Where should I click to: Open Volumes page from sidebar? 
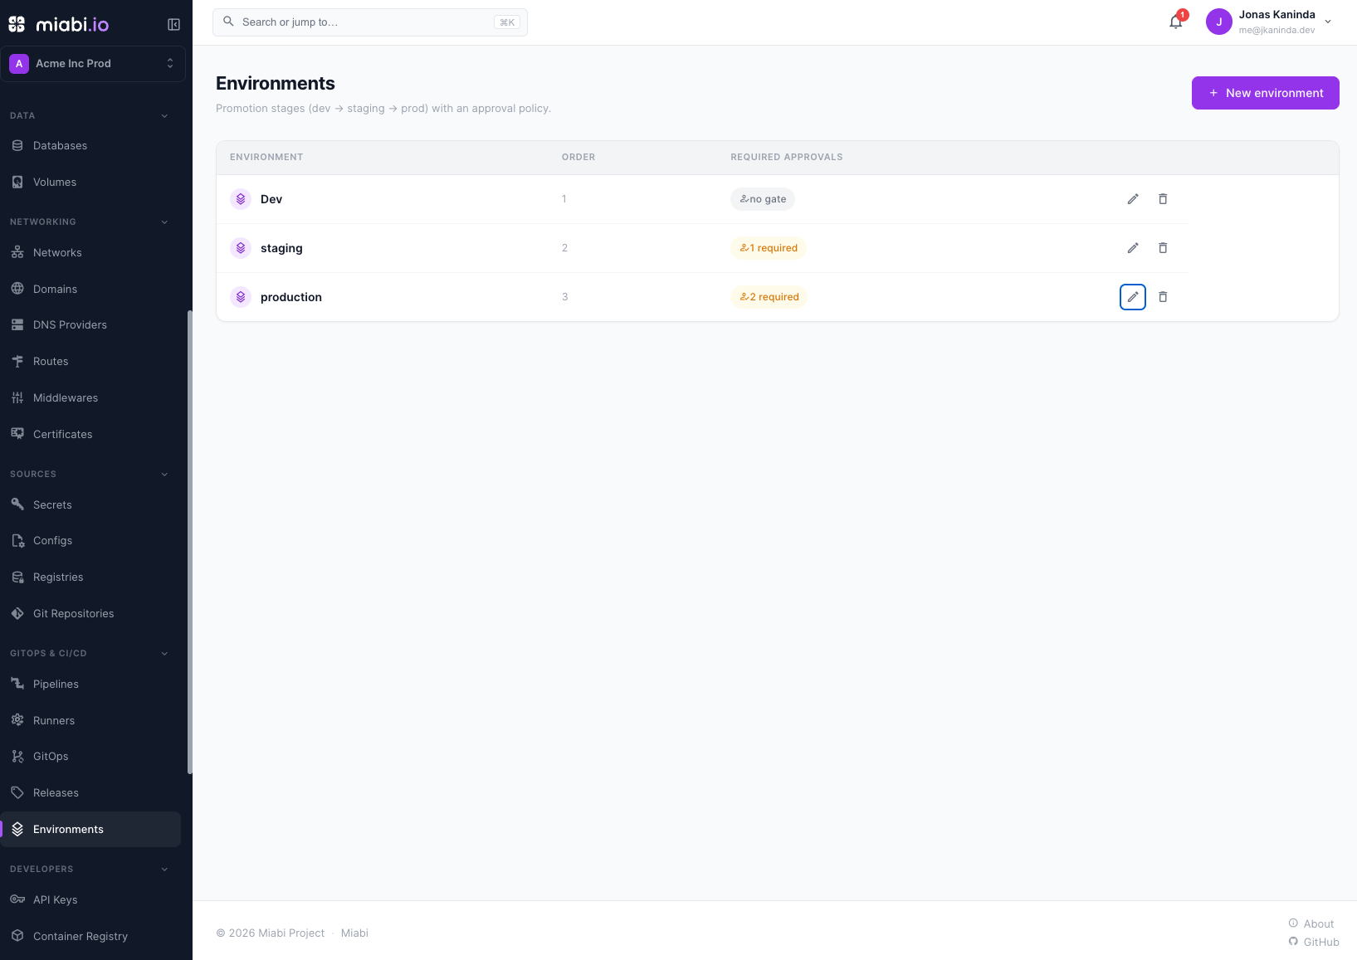click(90, 183)
